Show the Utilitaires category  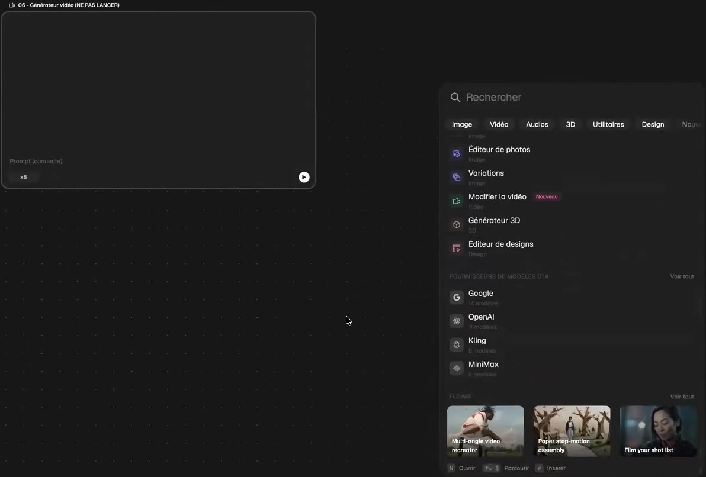(608, 125)
